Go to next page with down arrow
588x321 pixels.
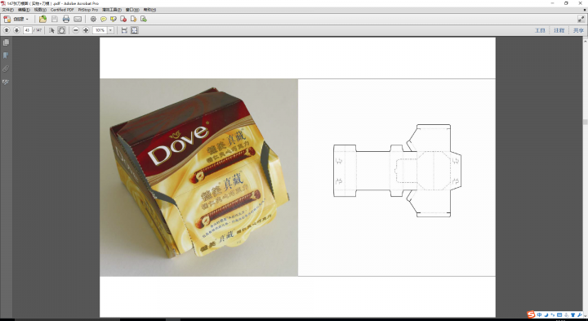(16, 30)
